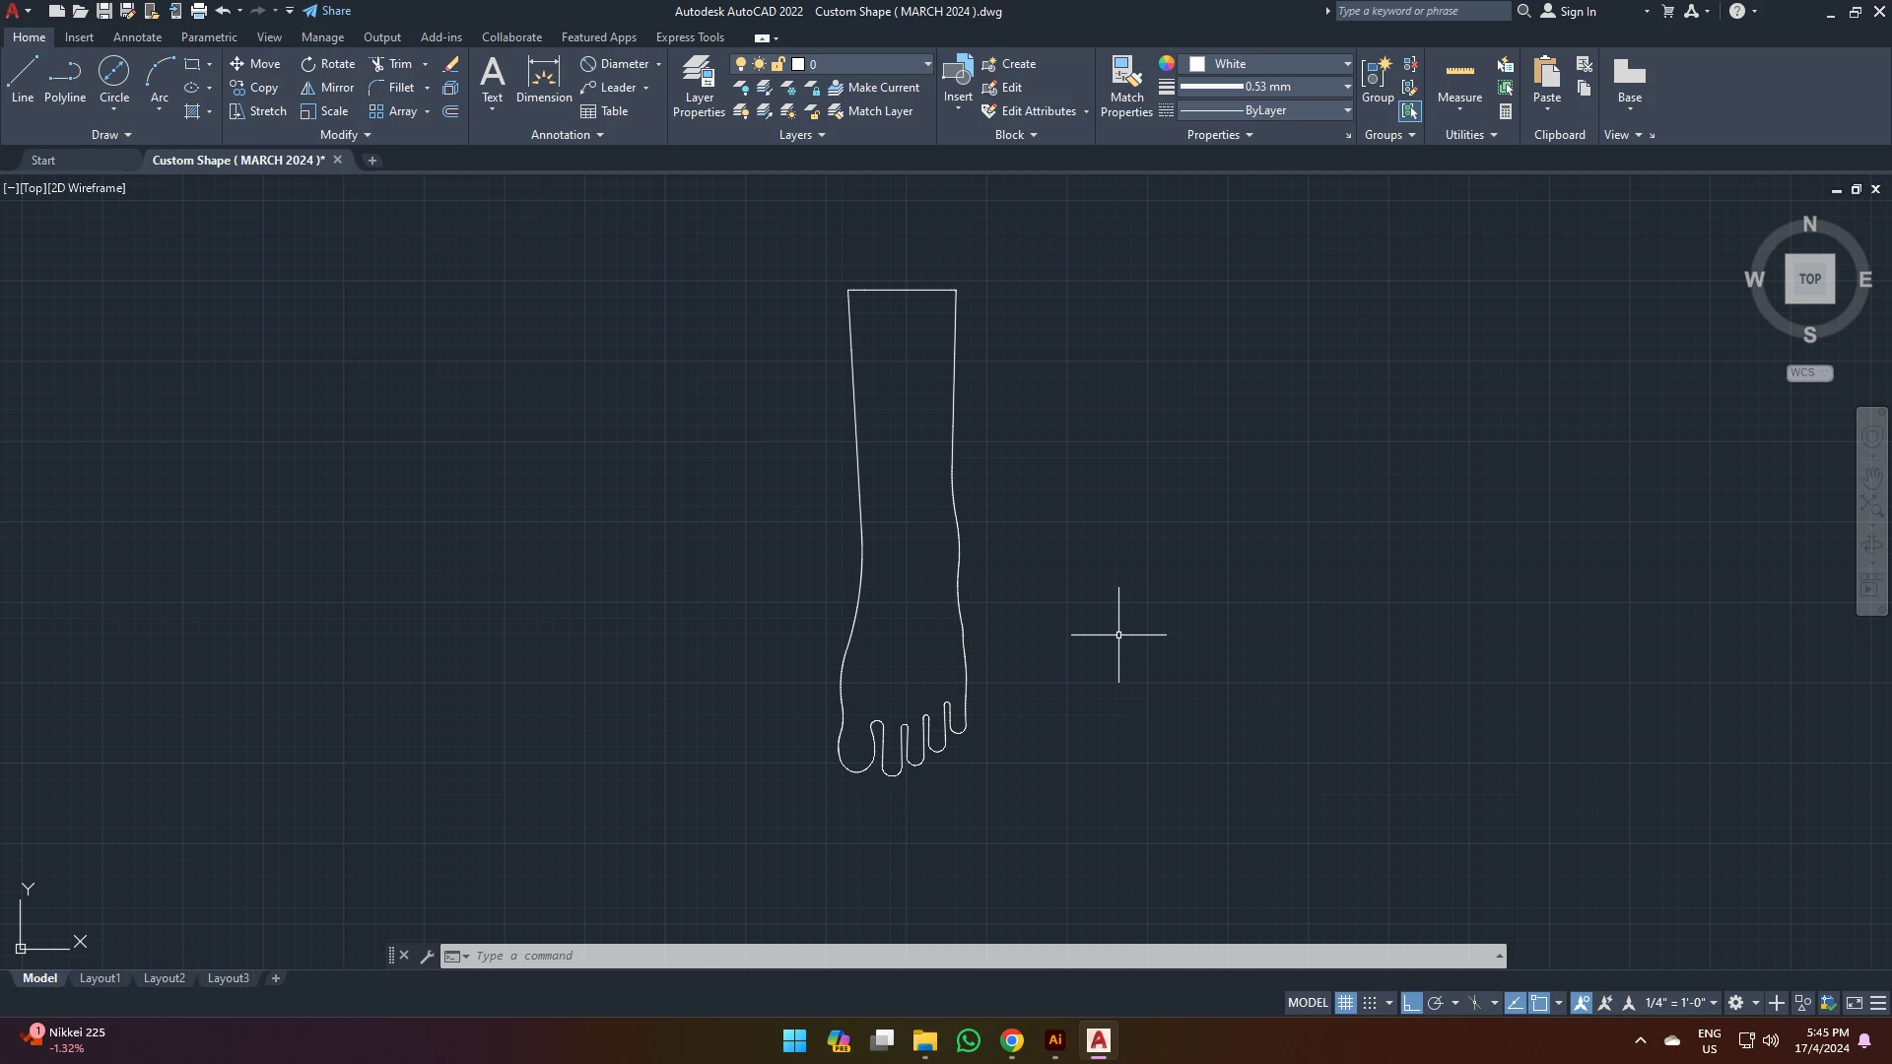Click the object color wheel swatch
The image size is (1892, 1064).
[1167, 64]
